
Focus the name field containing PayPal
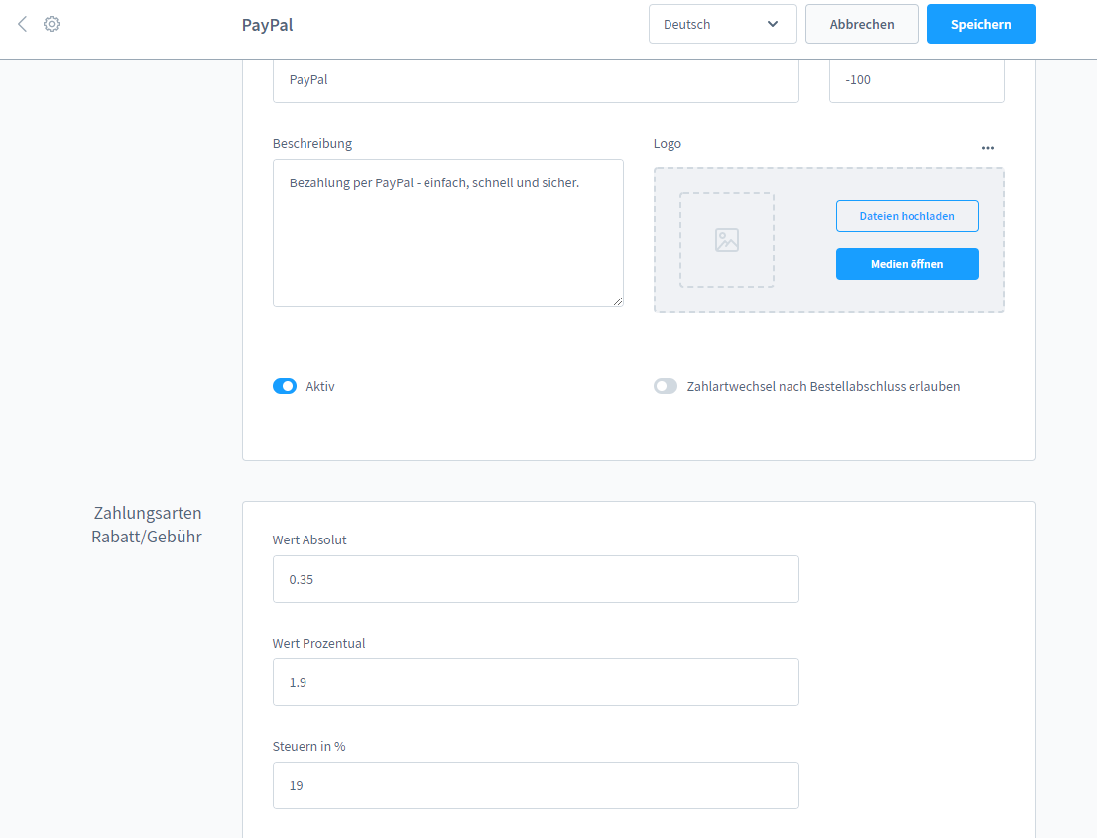[x=536, y=80]
